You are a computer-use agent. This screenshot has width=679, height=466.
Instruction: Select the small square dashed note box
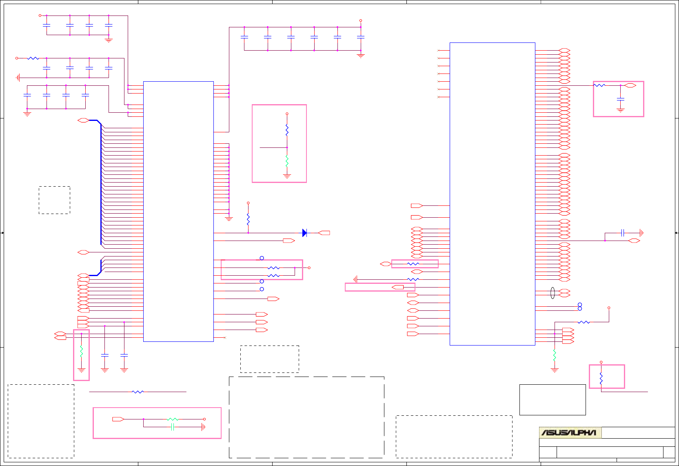click(x=54, y=200)
